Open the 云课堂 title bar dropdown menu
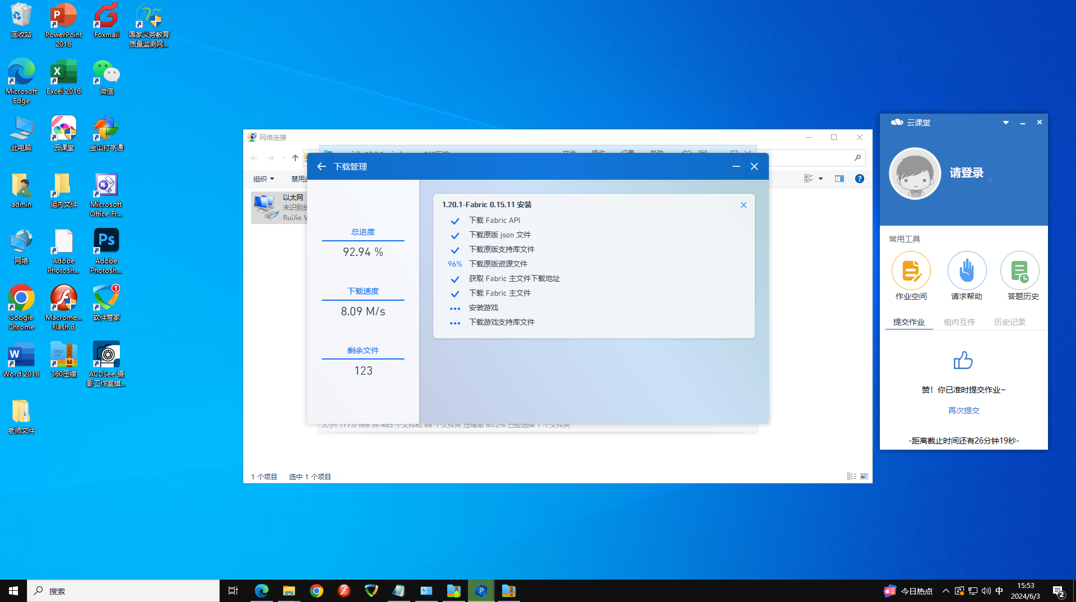 coord(1006,123)
